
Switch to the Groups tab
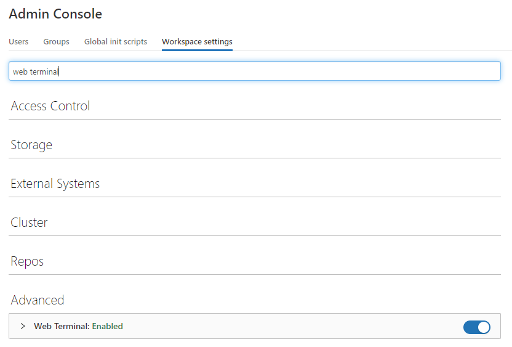pos(56,41)
